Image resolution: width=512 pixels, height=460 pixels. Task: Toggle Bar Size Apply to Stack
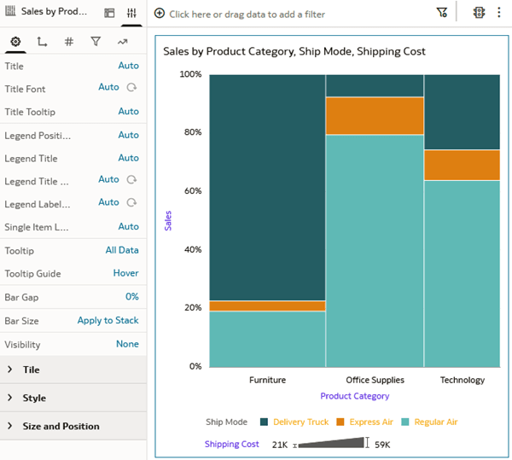pos(108,320)
